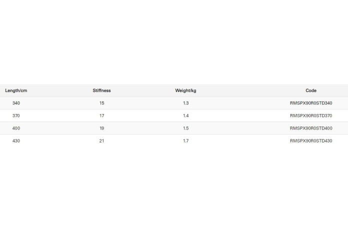
Task: Select length value 400
Action: [x=16, y=128]
